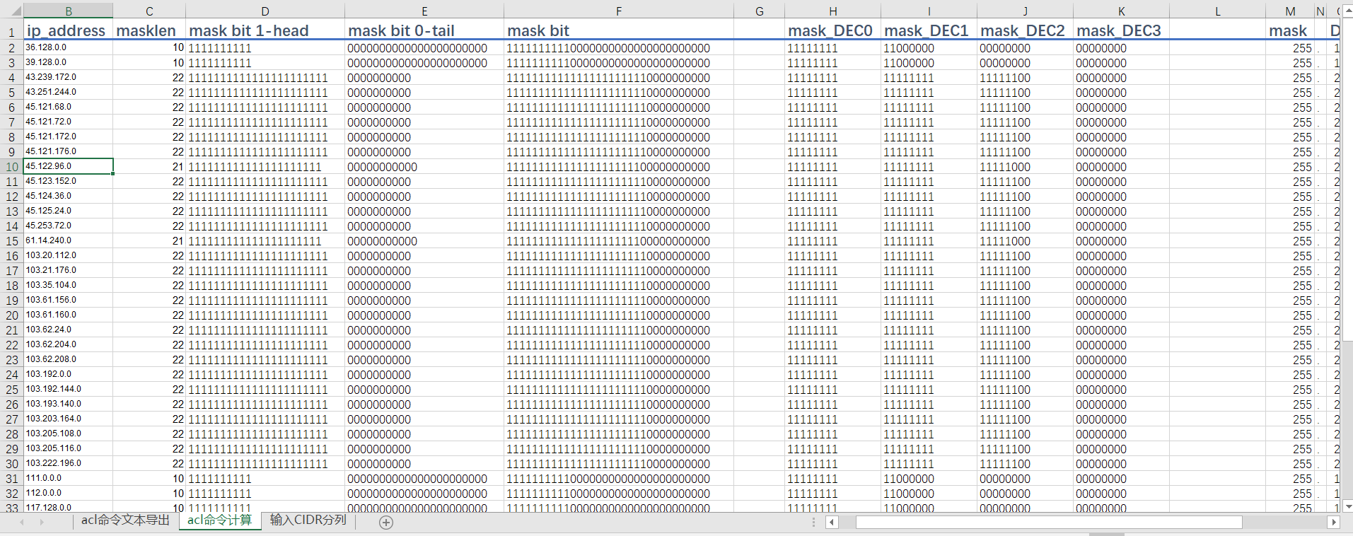Select column B header
Viewport: 1353px width, 536px height.
pyautogui.click(x=68, y=11)
